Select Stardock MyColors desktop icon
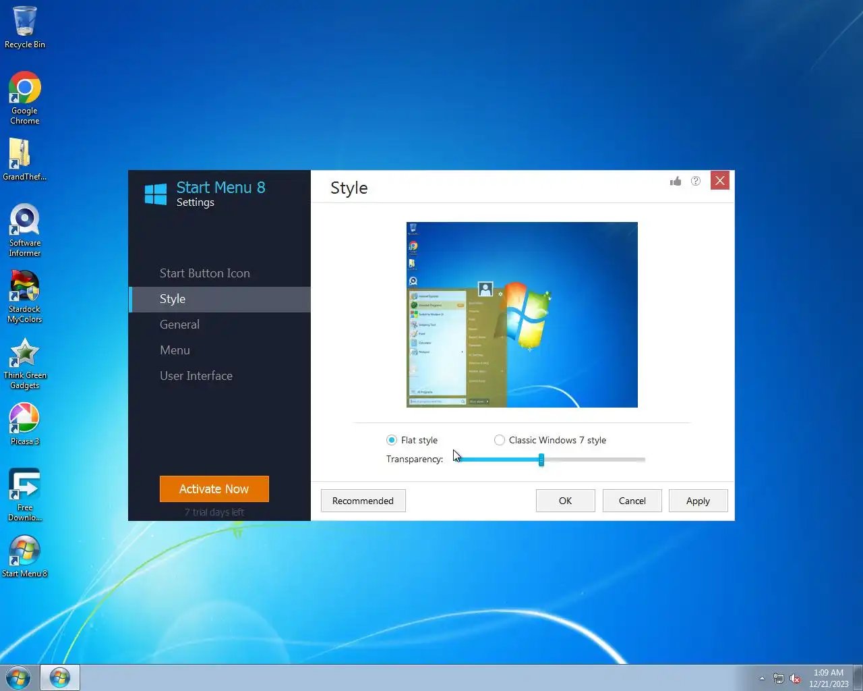The height and width of the screenshot is (691, 863). point(25,297)
